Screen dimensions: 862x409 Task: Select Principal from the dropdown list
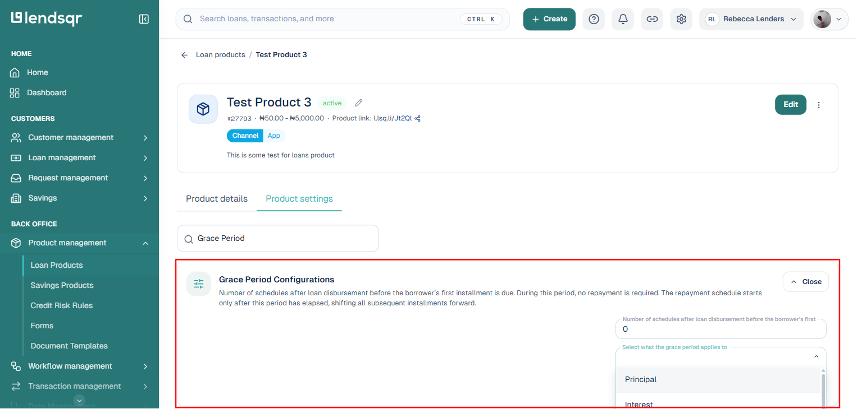(718, 380)
